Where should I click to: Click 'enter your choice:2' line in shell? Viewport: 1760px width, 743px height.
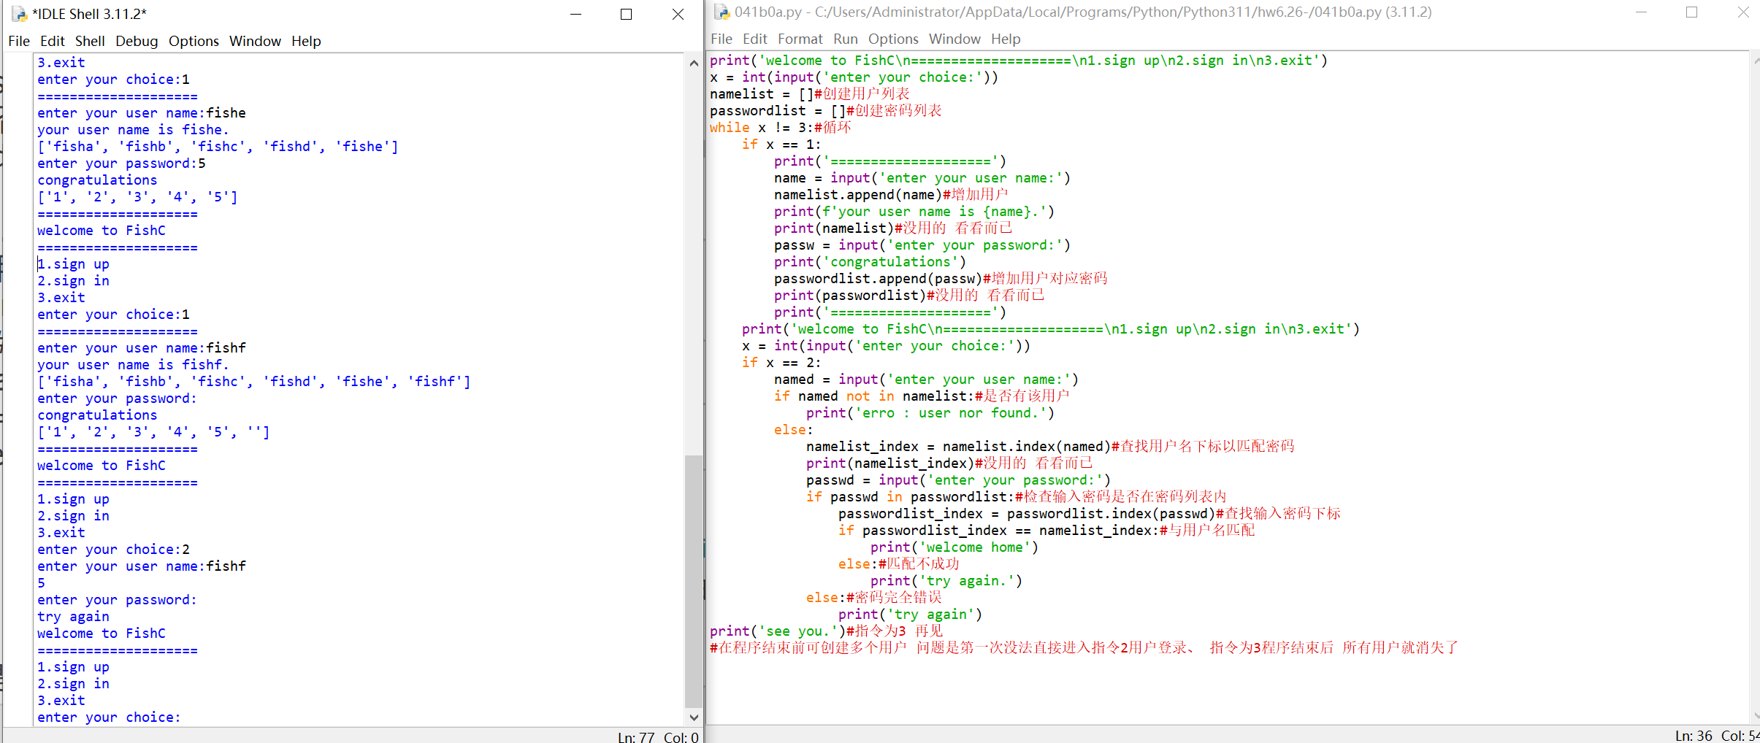113,550
